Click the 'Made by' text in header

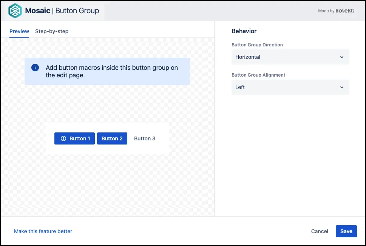coord(326,11)
